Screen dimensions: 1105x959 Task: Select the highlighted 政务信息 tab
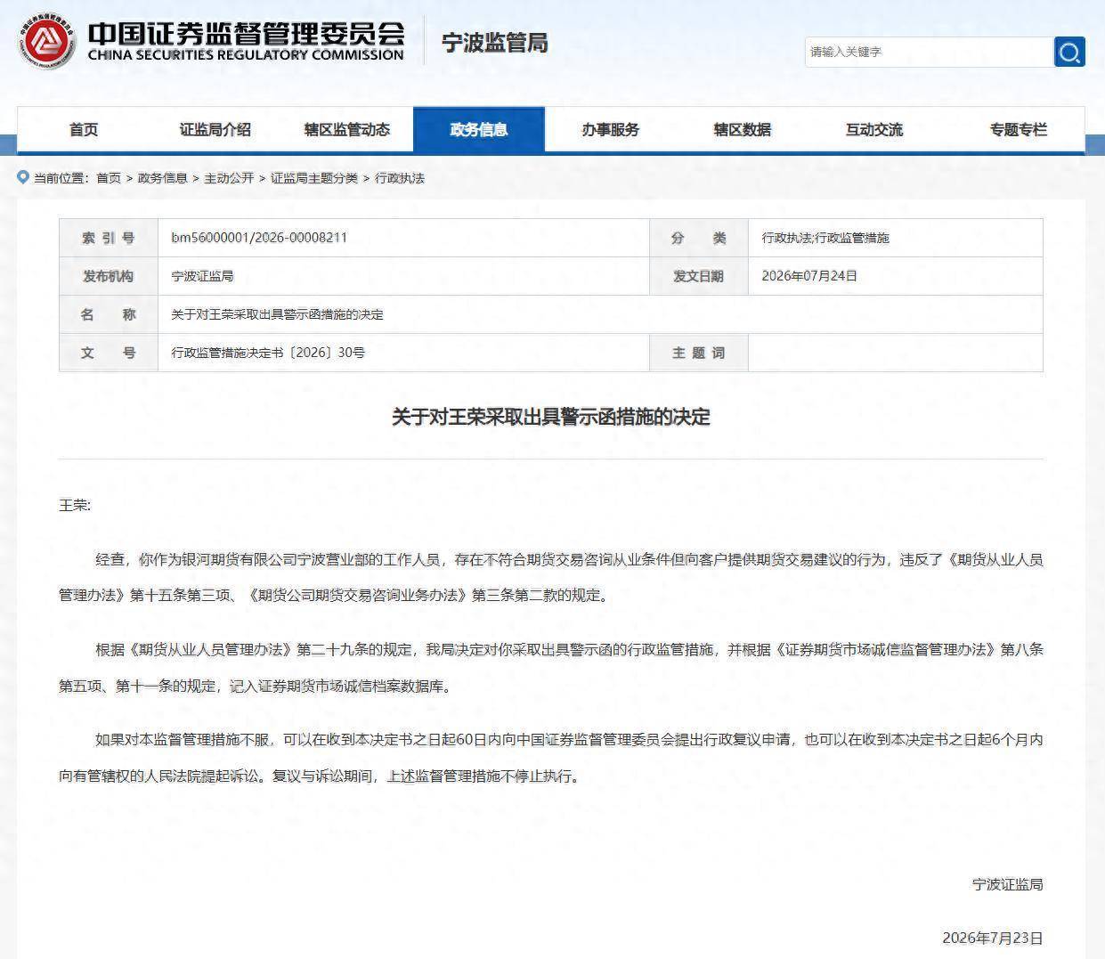pos(479,130)
